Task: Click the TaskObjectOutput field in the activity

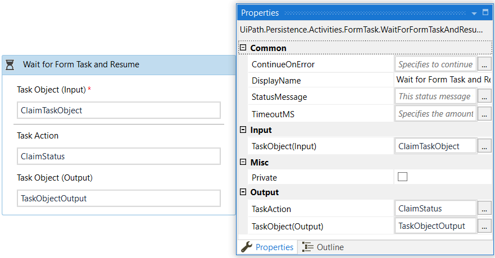Action: point(119,198)
